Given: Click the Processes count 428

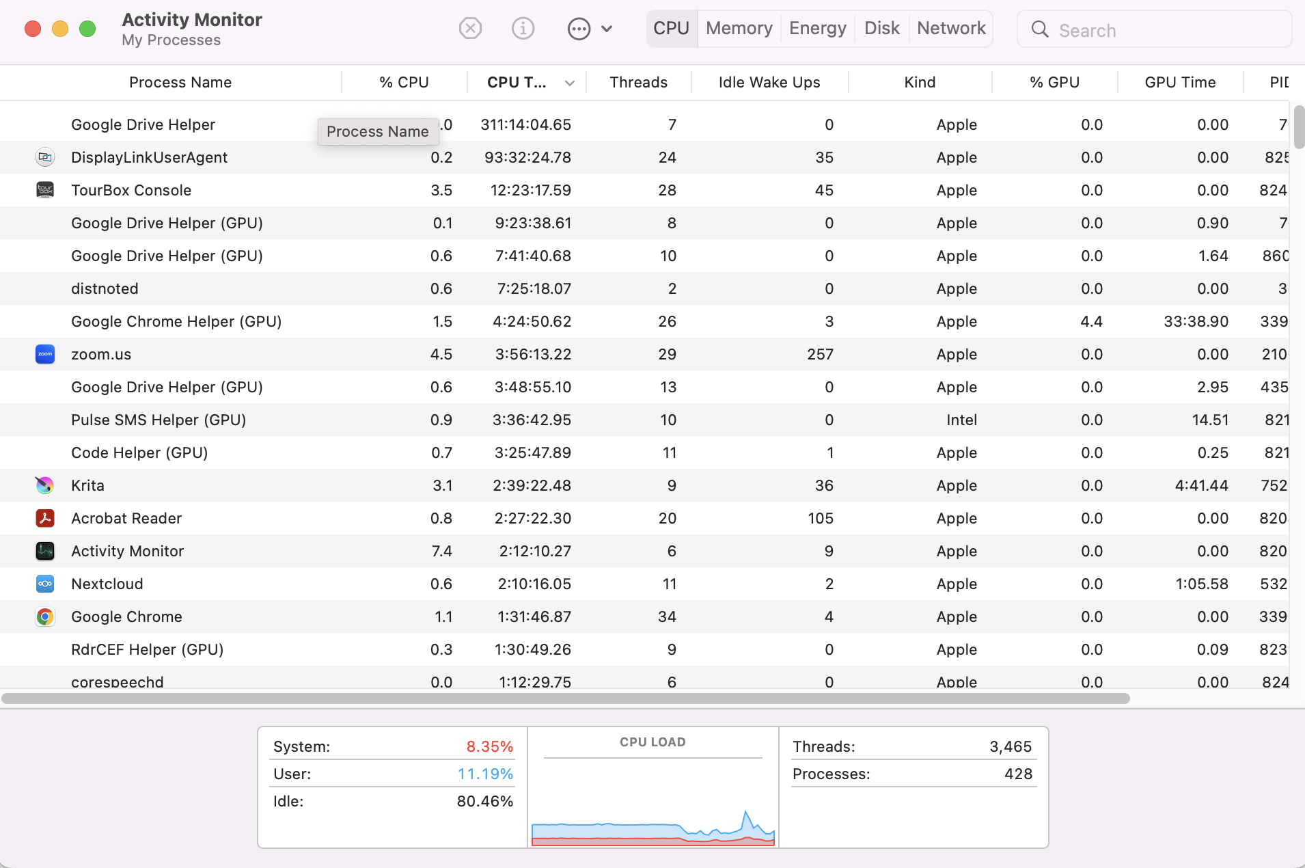Looking at the screenshot, I should [x=1018, y=774].
